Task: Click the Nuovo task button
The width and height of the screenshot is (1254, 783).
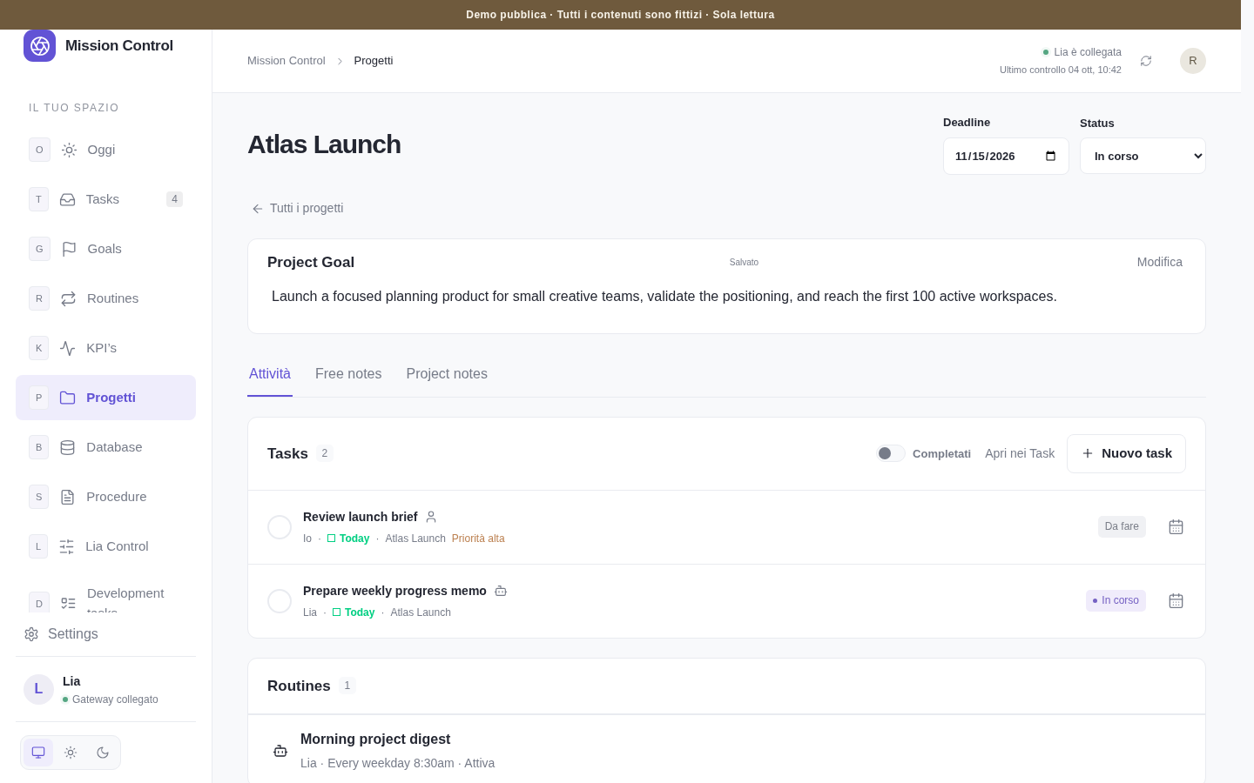Action: 1126,453
